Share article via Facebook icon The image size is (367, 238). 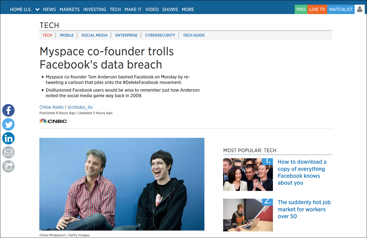click(x=9, y=110)
